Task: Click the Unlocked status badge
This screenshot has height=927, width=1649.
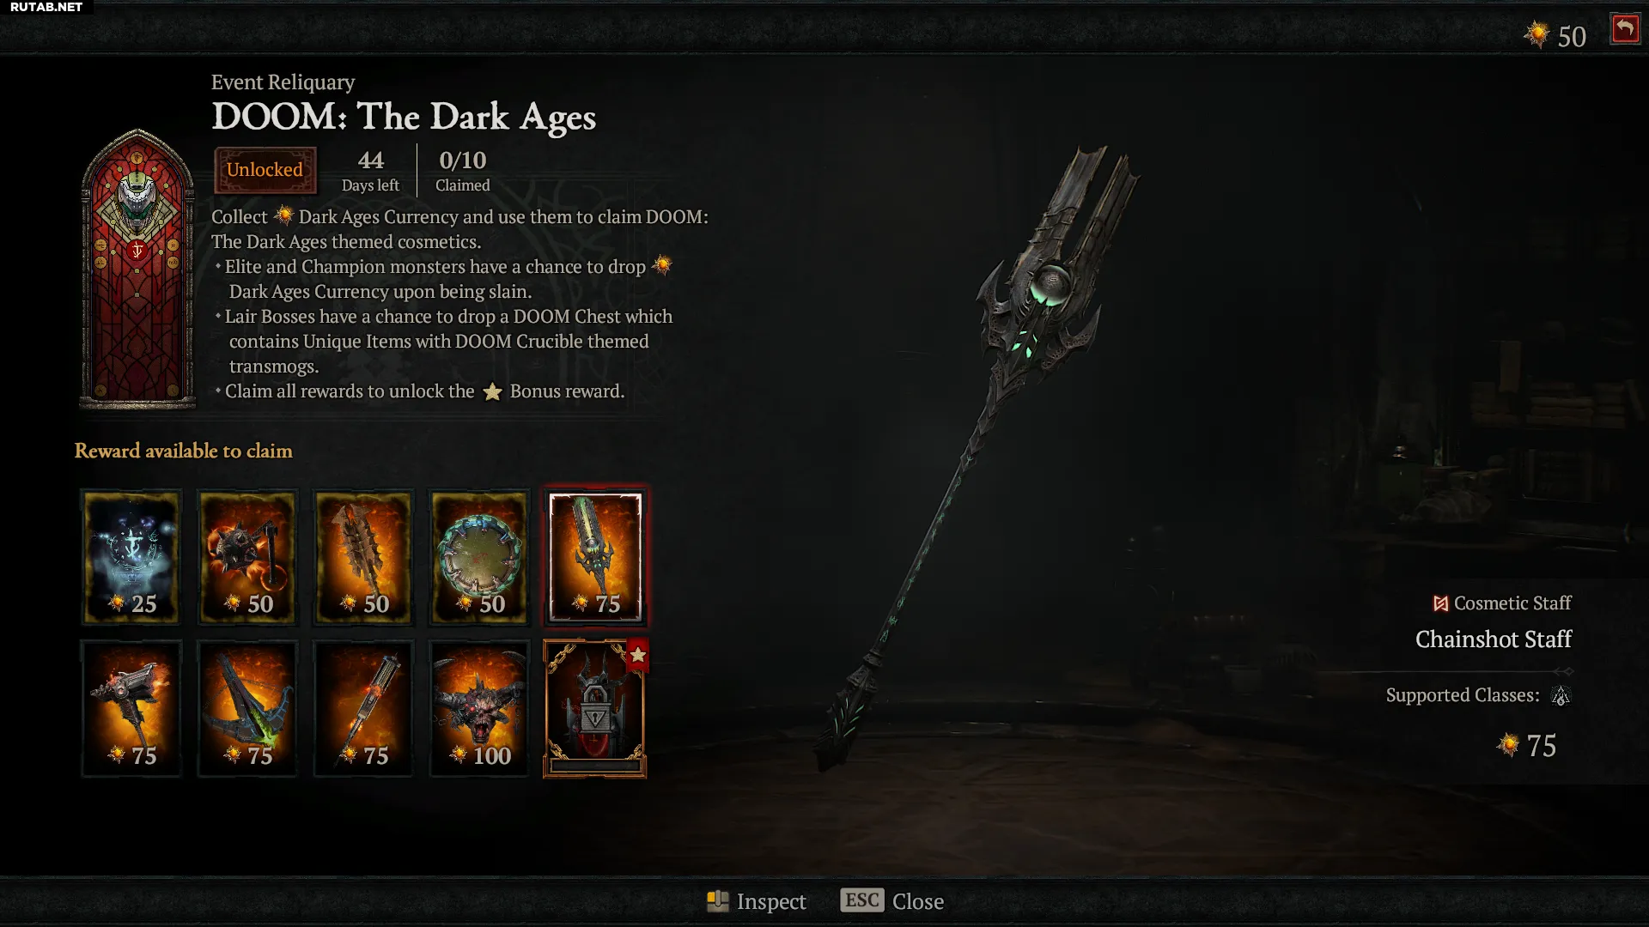Action: pyautogui.click(x=265, y=170)
